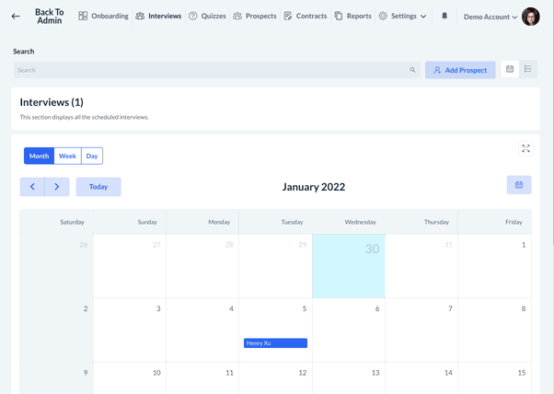554x394 pixels.
Task: Click the Interviews people icon
Action: pos(140,16)
